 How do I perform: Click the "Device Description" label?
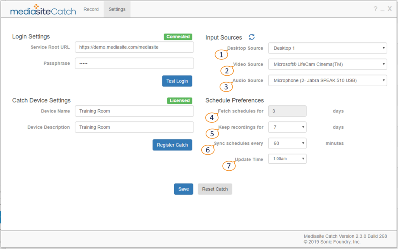(x=49, y=127)
